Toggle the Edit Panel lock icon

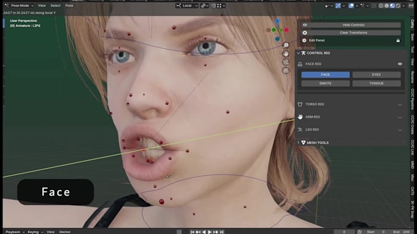[x=398, y=40]
